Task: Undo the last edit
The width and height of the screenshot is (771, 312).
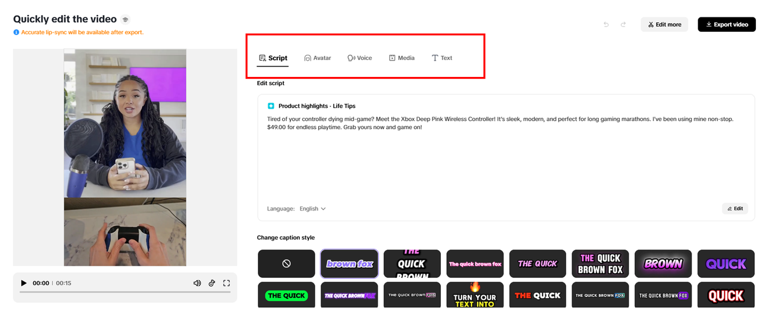Action: [606, 25]
